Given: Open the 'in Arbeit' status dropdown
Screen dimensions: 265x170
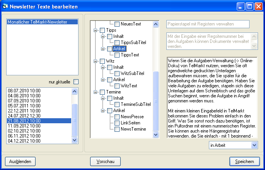Looking at the screenshot, I should [x=254, y=145].
